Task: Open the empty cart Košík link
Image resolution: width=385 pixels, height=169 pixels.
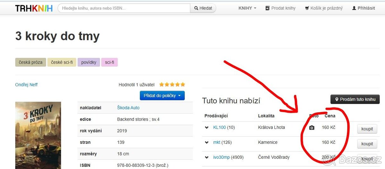Action: pyautogui.click(x=324, y=8)
